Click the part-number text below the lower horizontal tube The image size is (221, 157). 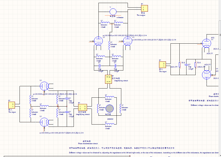click(x=61, y=133)
